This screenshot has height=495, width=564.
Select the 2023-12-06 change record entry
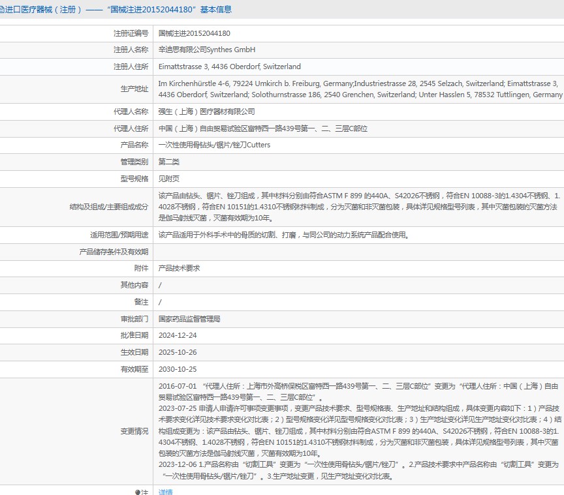click(358, 471)
